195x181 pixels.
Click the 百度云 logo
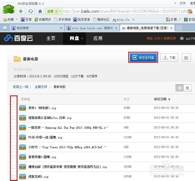tap(18, 38)
